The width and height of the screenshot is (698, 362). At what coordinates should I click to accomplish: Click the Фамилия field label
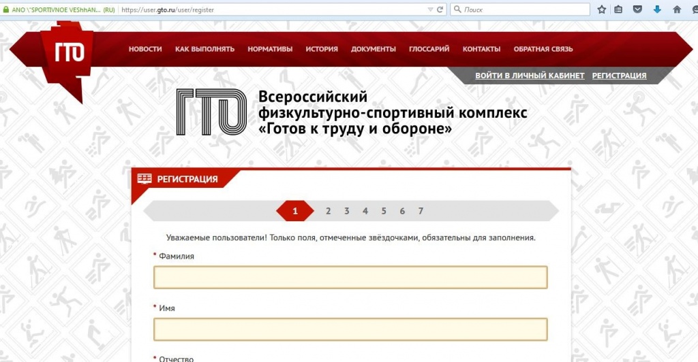(177, 257)
